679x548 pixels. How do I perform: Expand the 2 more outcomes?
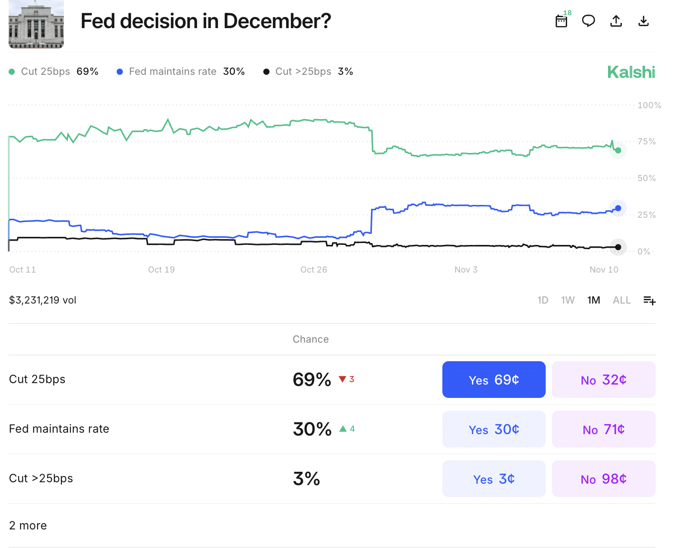click(x=28, y=525)
